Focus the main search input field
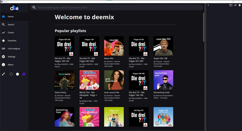242x131 pixels. [116, 7]
